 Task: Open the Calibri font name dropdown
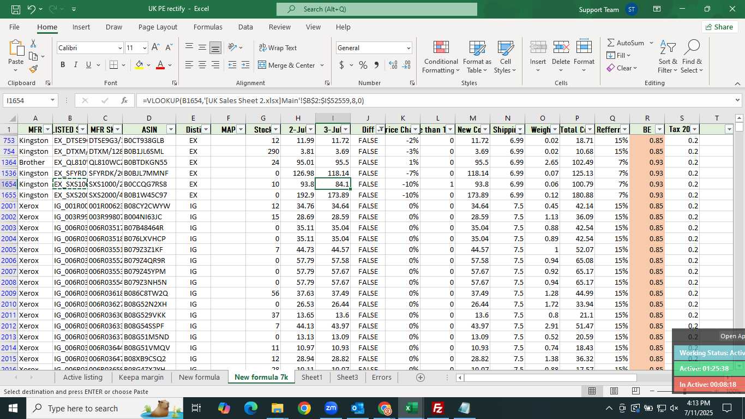(x=120, y=48)
